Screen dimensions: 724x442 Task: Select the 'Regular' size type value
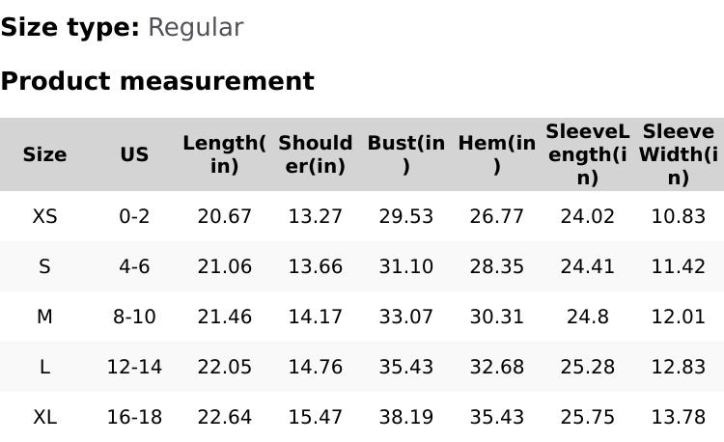click(x=195, y=28)
